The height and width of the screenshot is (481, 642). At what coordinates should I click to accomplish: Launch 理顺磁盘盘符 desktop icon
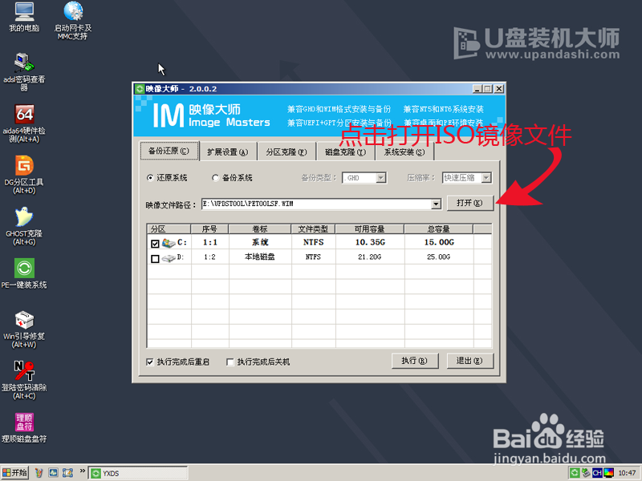24,428
